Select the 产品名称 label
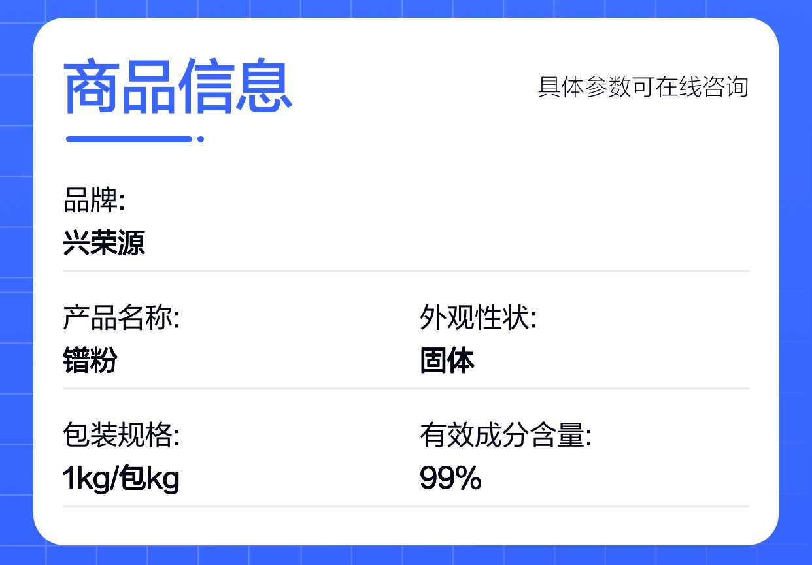812x565 pixels. coord(121,318)
